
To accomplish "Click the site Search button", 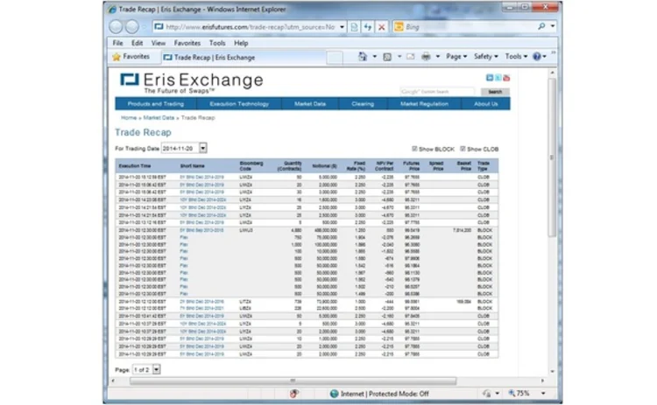I will (495, 92).
